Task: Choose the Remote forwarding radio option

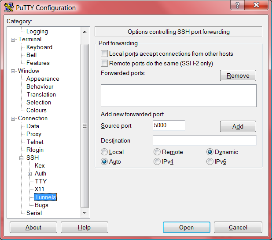Action: pos(157,152)
